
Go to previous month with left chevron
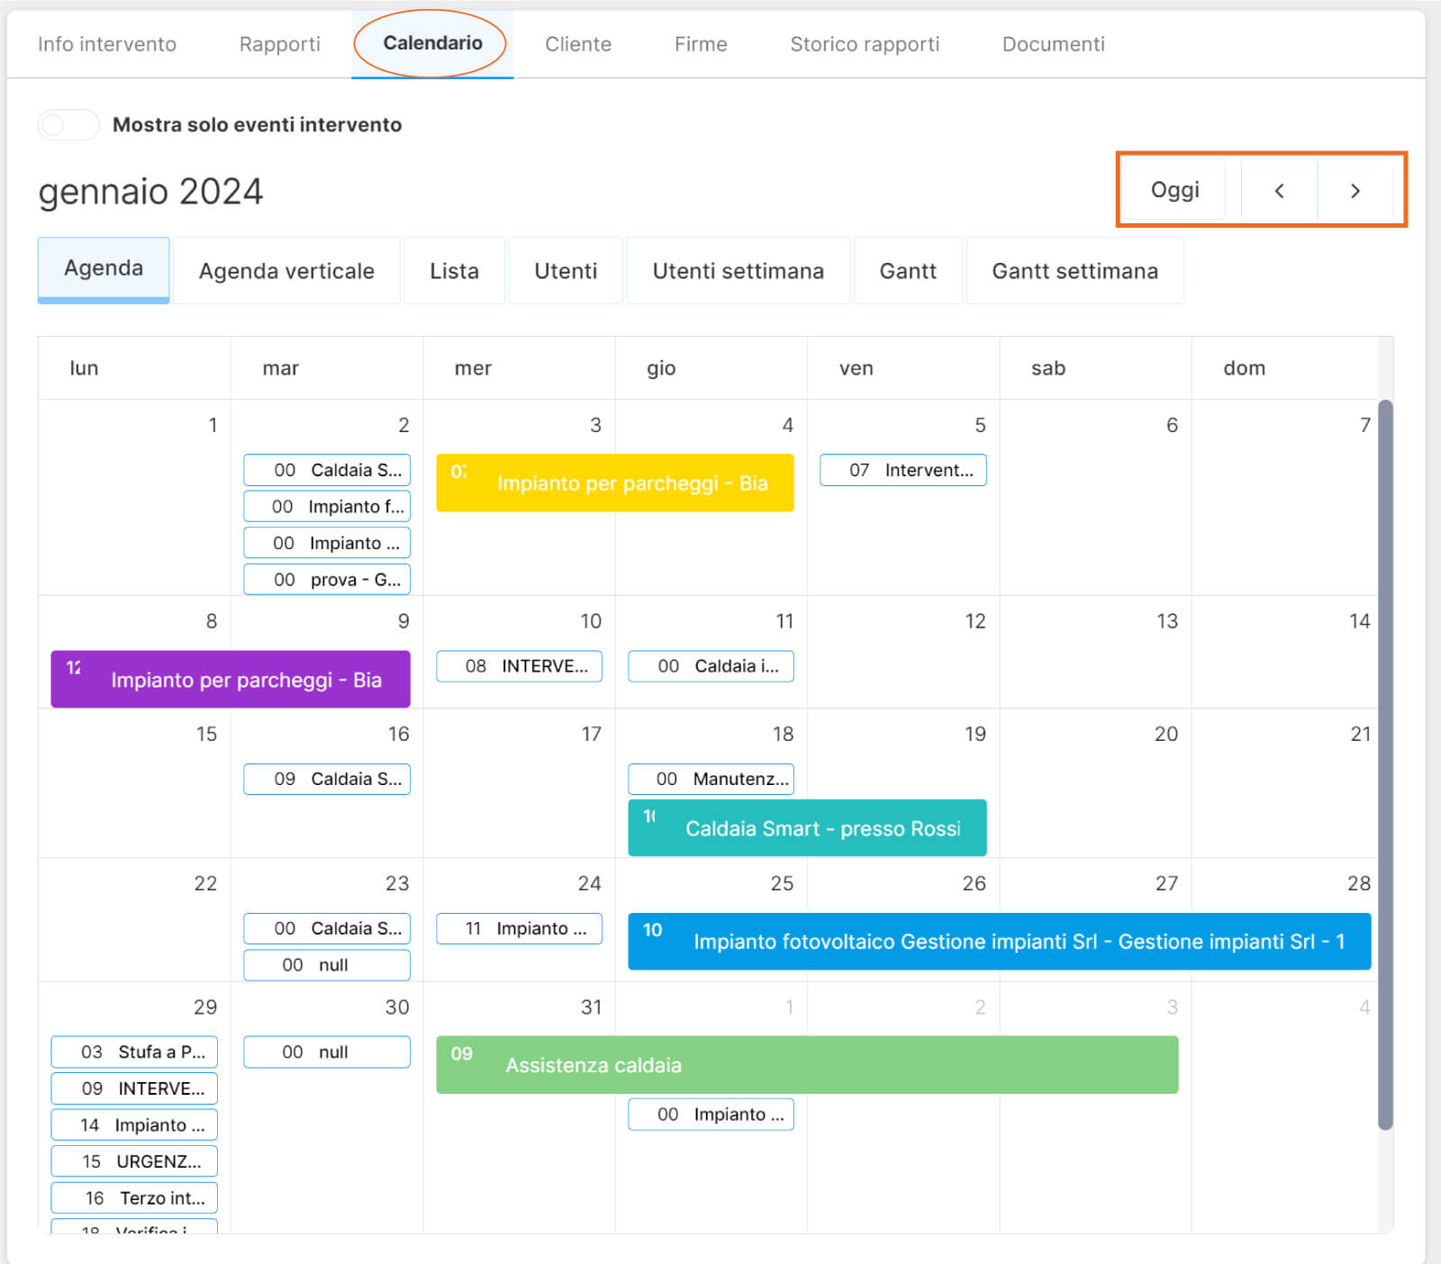coord(1279,190)
